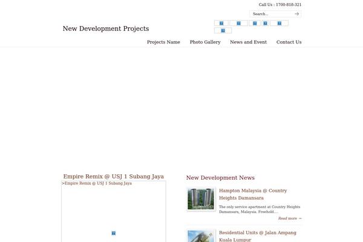The image size is (363, 242).
Task: Click the broken image icon inside the Empire Remix box
Action: tap(114, 233)
